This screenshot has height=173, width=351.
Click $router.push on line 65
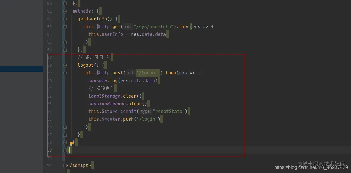[x=118, y=119]
